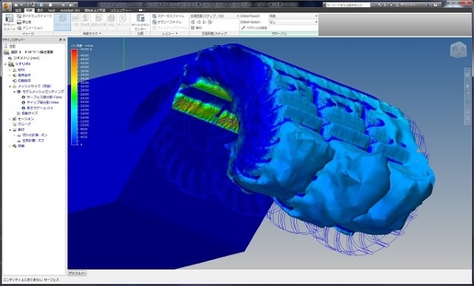Open the コミュニティー ribbon tab

120,10
